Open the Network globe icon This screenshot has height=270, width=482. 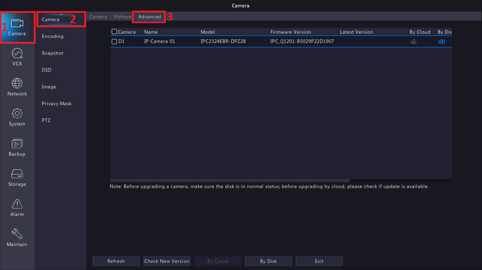click(x=17, y=84)
